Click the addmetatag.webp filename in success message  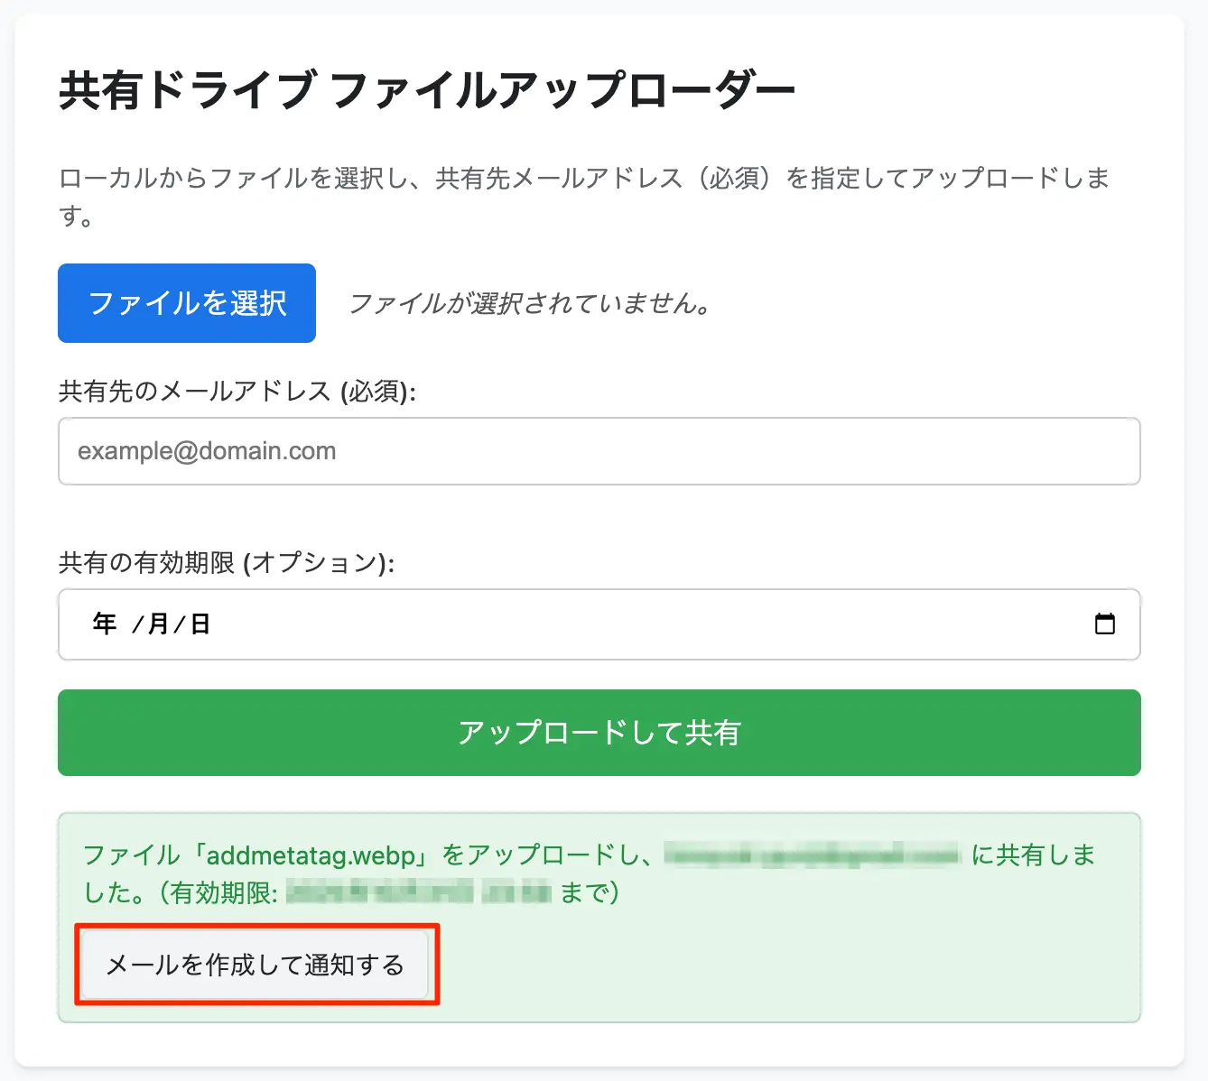(311, 855)
